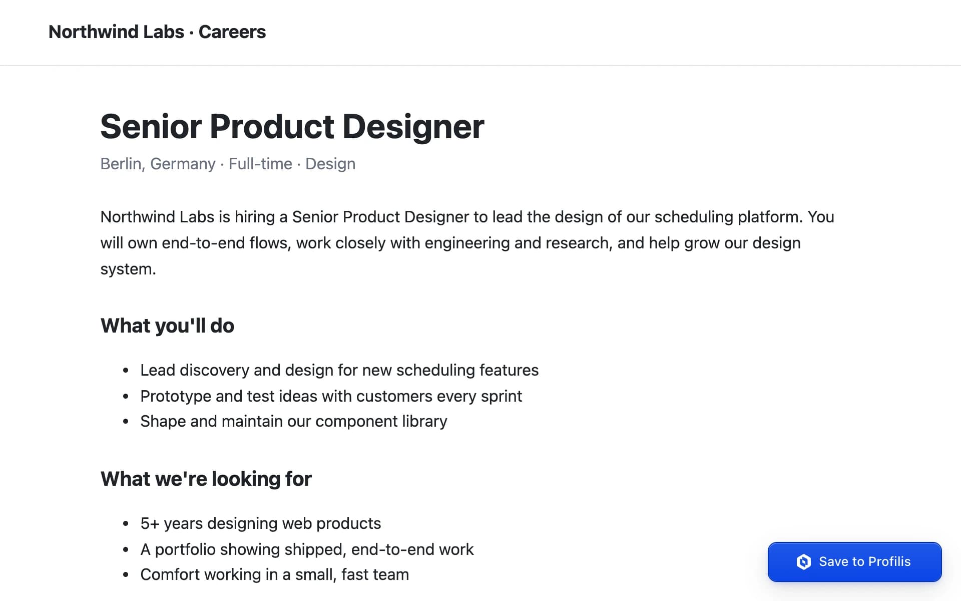Click the small, fast team bullet
The image size is (961, 601).
click(274, 574)
